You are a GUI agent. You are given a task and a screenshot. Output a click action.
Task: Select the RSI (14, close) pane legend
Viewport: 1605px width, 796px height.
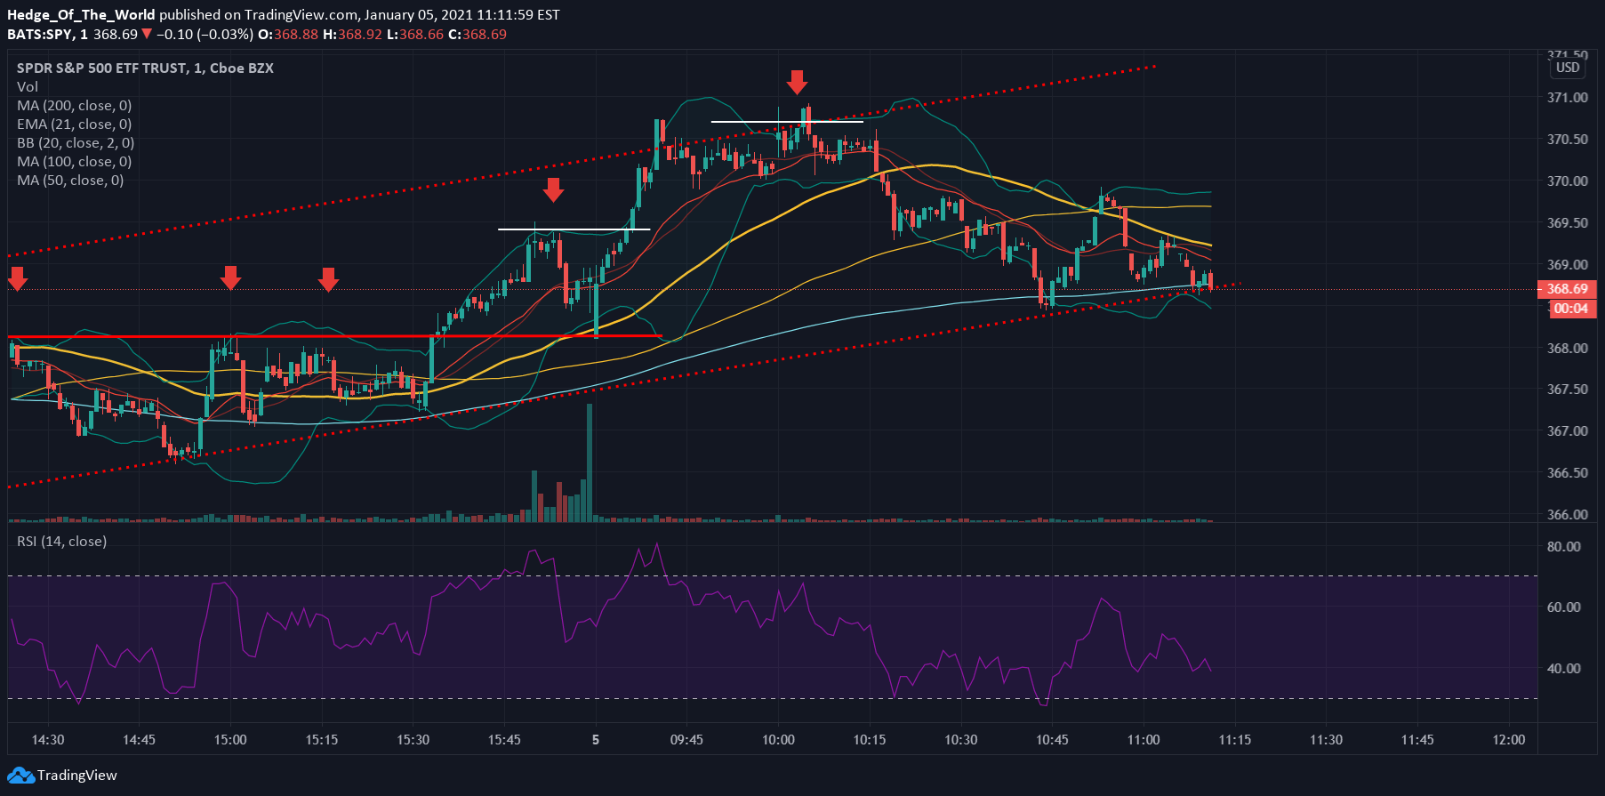coord(62,542)
